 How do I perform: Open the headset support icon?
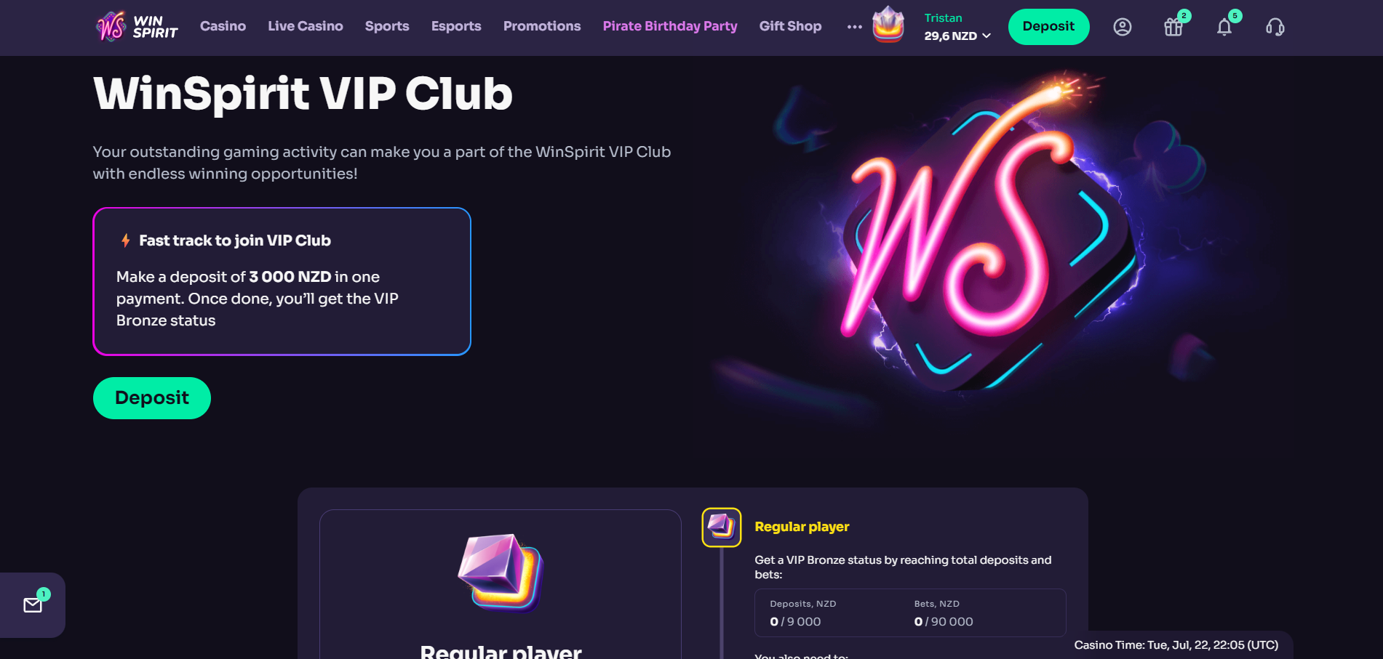1275,27
